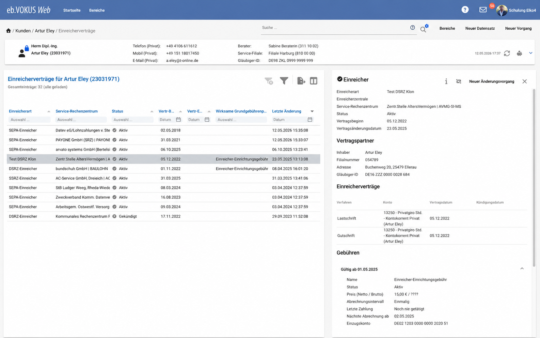Toggle column layout view icon

coord(314,81)
